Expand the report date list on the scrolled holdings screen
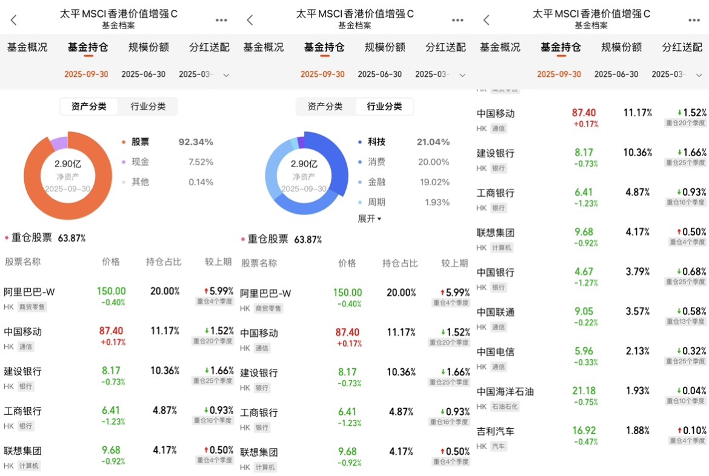709x476 pixels. click(x=699, y=75)
